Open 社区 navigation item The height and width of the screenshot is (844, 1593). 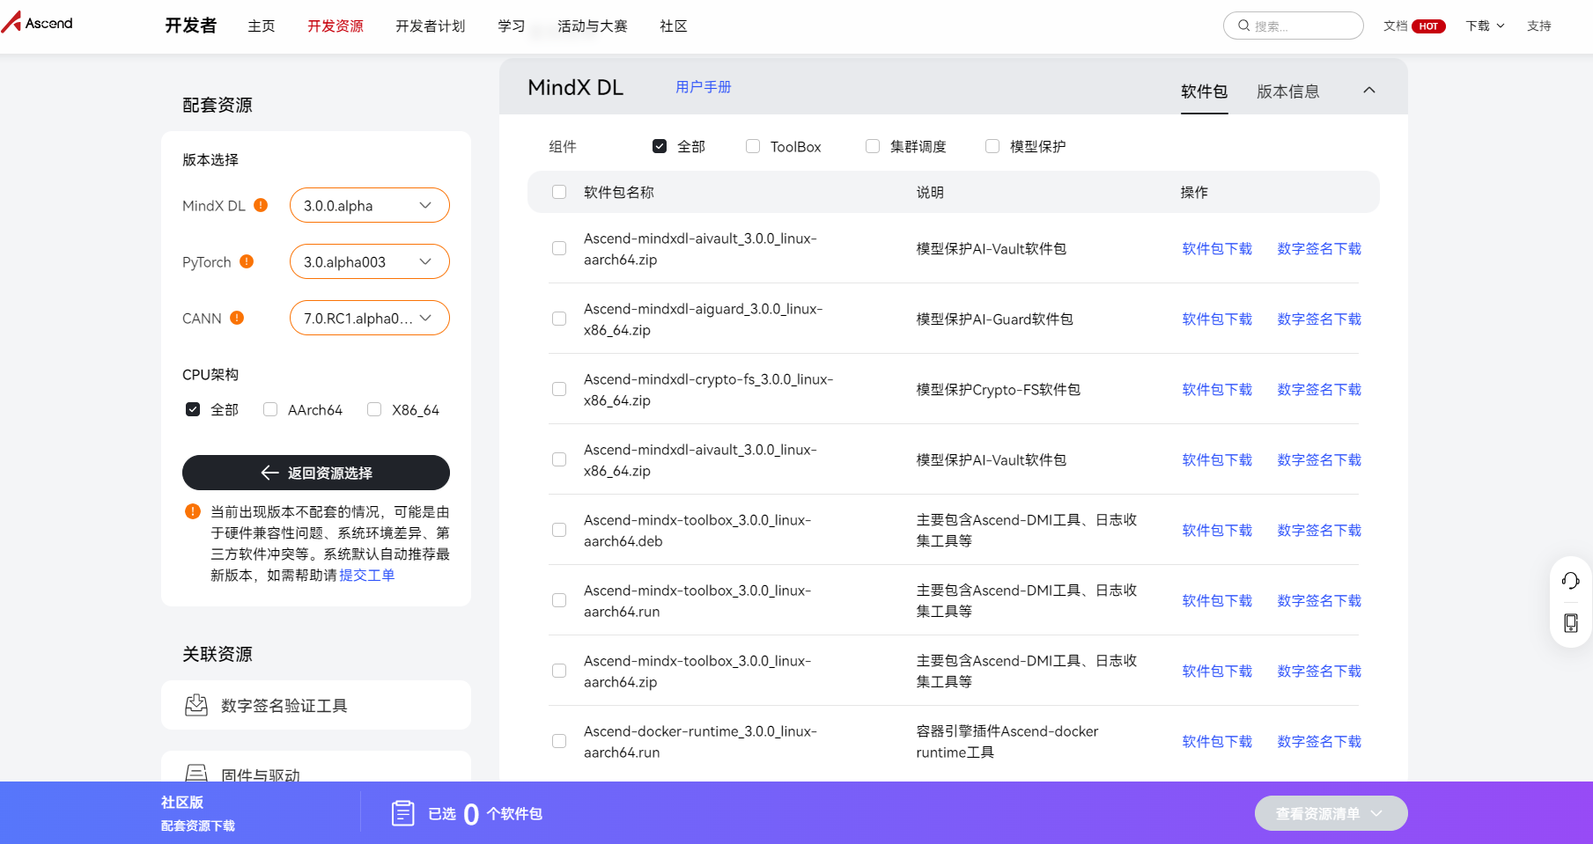674,26
